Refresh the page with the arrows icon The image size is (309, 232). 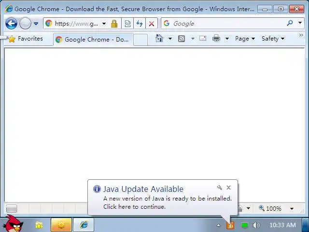140,24
